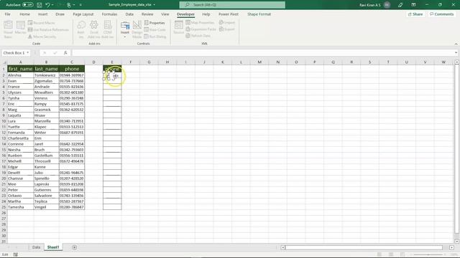Click the Ravi Kiran account avatar
The height and width of the screenshot is (258, 460).
(387, 5)
